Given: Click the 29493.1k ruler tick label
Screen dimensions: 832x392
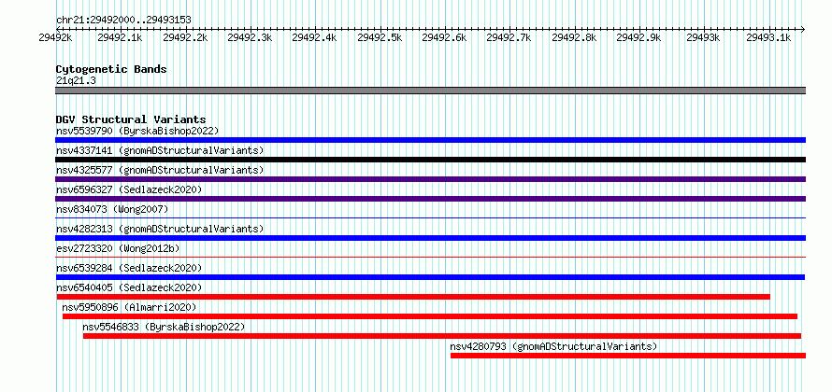Looking at the screenshot, I should pos(769,37).
